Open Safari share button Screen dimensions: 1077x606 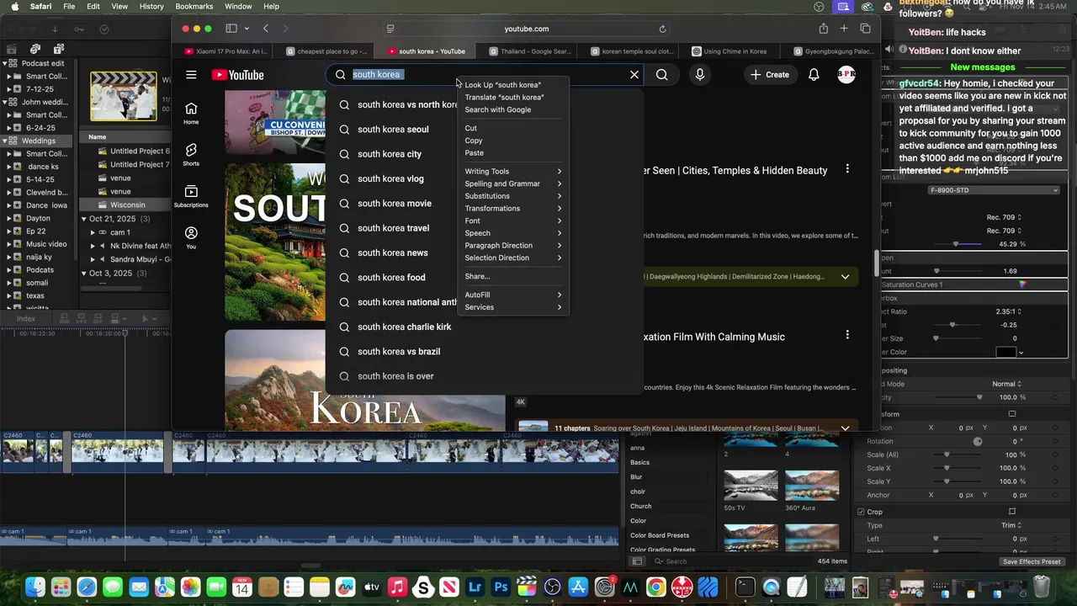pyautogui.click(x=823, y=29)
